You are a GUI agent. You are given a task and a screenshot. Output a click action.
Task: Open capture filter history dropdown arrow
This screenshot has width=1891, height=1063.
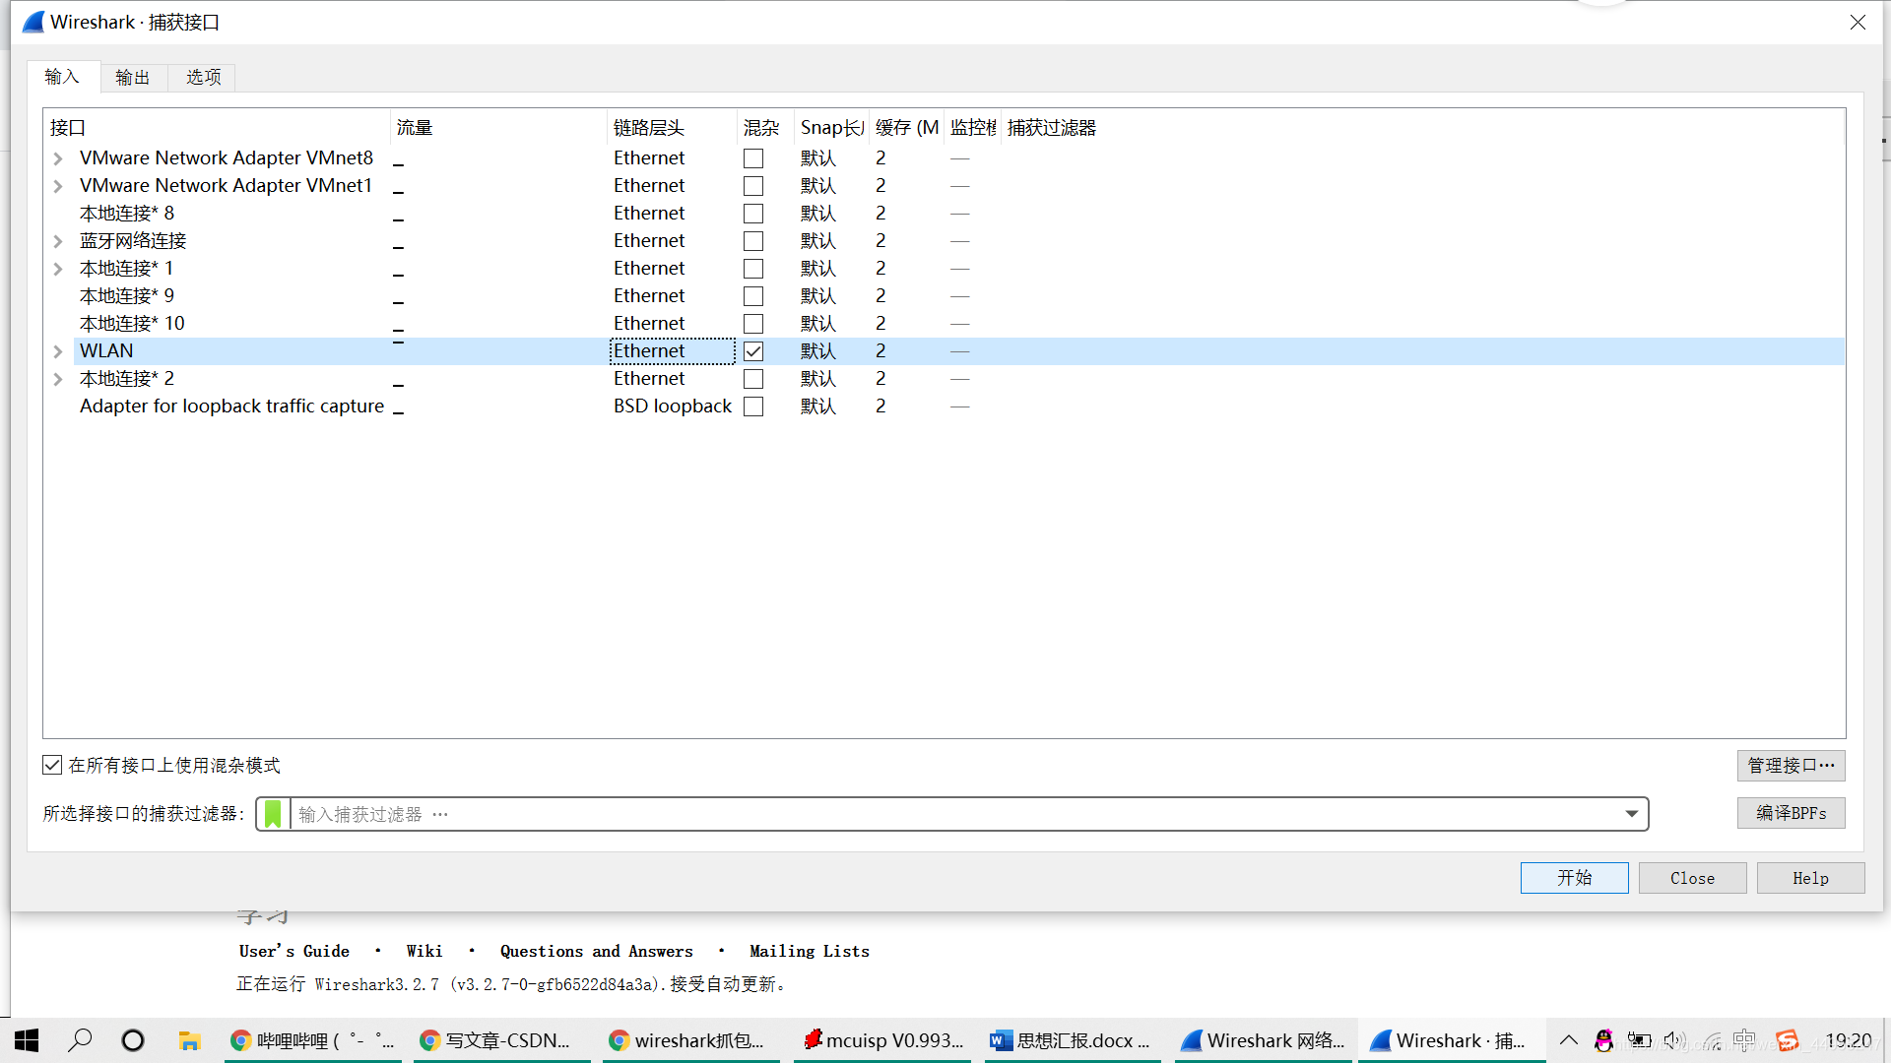point(1631,814)
